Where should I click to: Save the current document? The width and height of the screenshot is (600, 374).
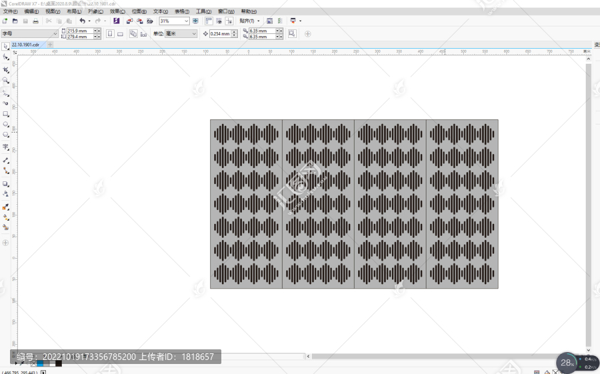[25, 21]
